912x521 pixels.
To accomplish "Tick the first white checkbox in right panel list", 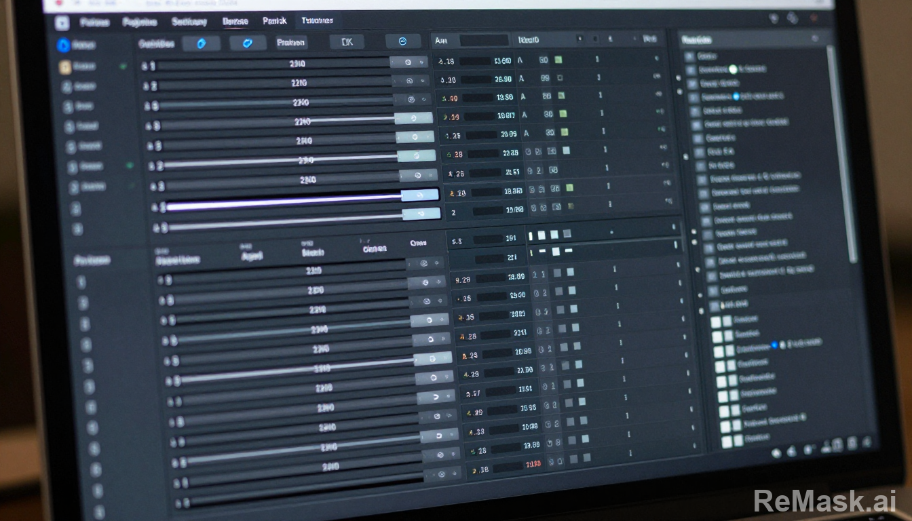I will (716, 320).
